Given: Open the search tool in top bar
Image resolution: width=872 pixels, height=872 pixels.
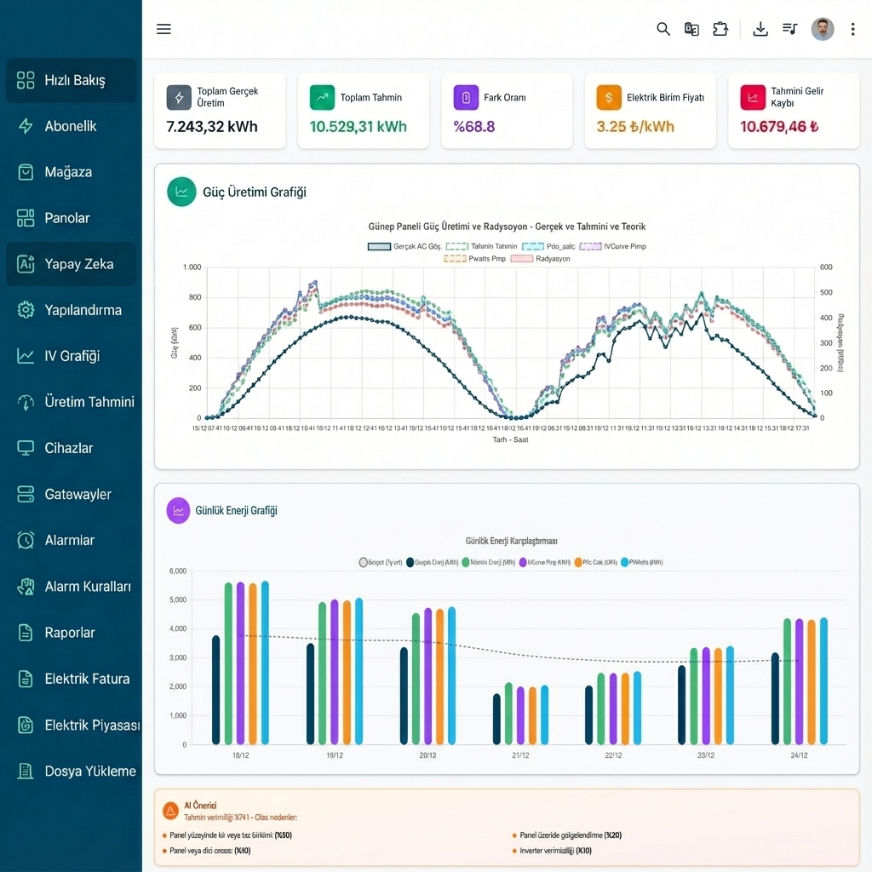Looking at the screenshot, I should (663, 28).
